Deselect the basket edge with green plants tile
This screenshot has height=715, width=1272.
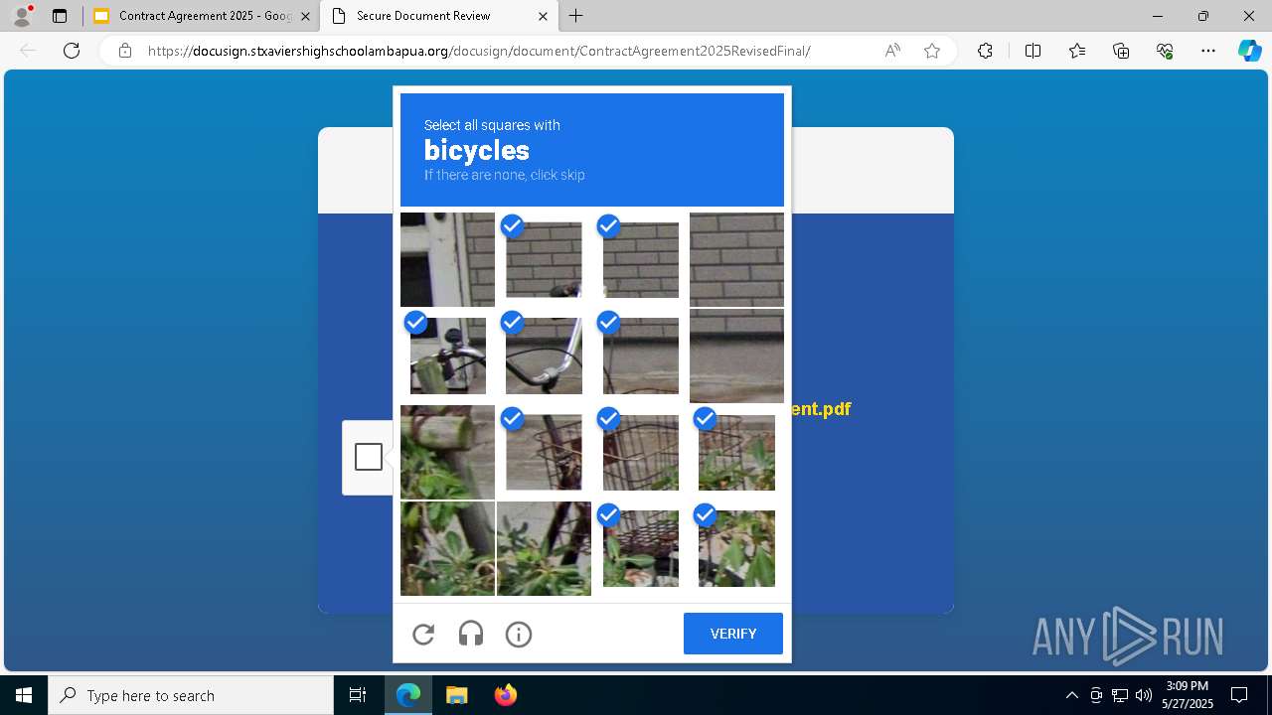736,452
